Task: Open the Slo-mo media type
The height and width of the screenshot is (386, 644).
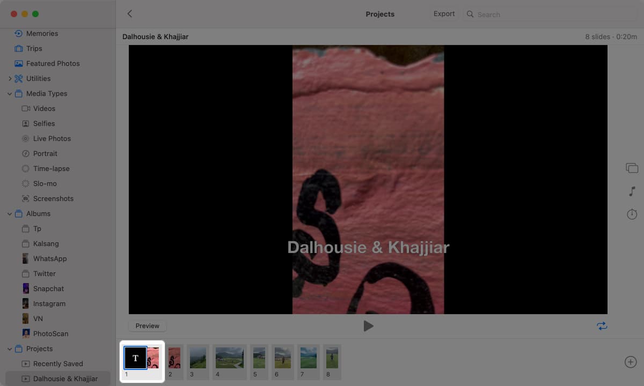Action: 45,183
